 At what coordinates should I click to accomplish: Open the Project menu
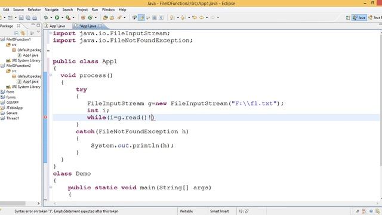[x=82, y=10]
